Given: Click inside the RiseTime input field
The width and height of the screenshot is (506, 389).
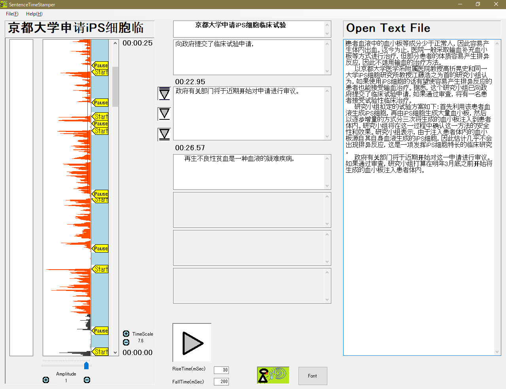Looking at the screenshot, I should click(x=221, y=370).
